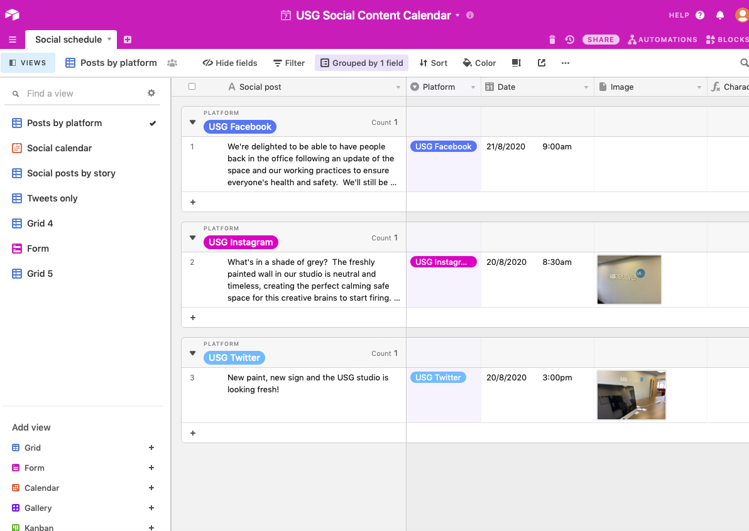Open notifications bell icon
This screenshot has width=749, height=531.
(720, 15)
